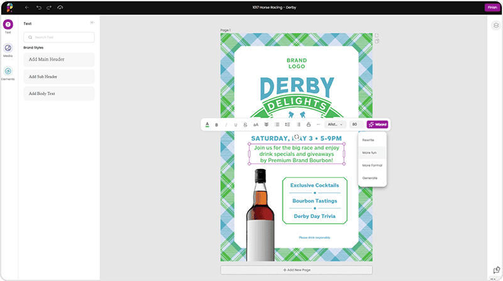This screenshot has width=503, height=281.
Task: Select the Bourbon Tastings text
Action: coord(315,201)
